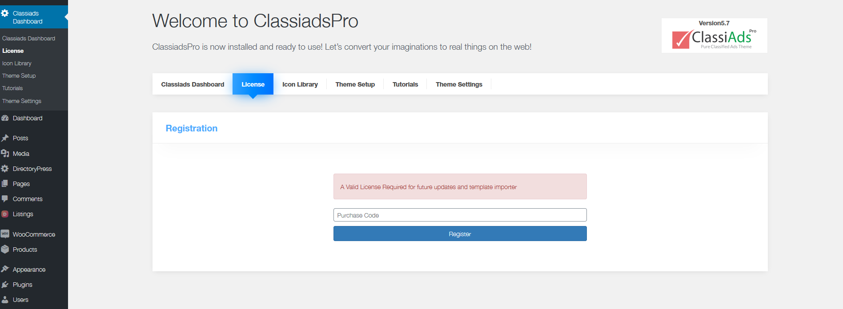The image size is (843, 309).
Task: Open the Theme Setup tab
Action: click(x=355, y=84)
